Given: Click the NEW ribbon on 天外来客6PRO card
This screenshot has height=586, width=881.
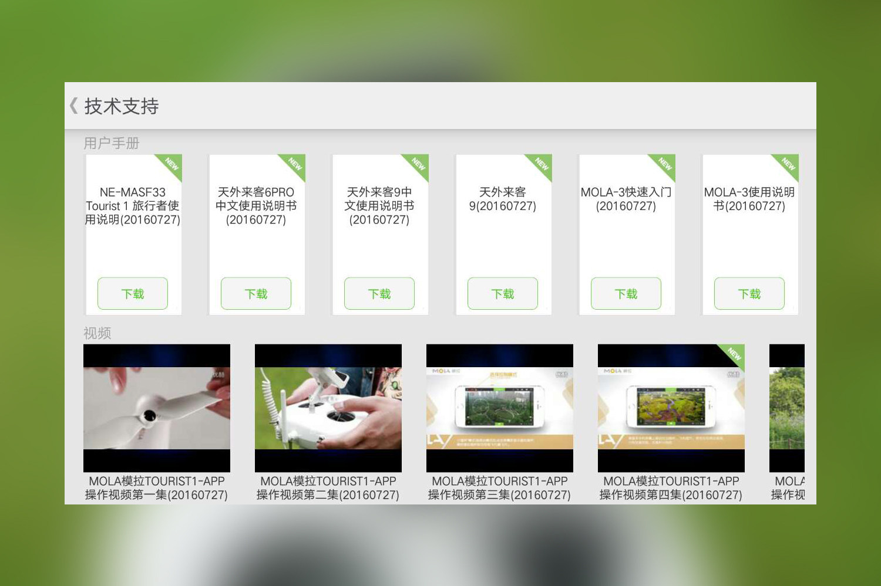Looking at the screenshot, I should (x=294, y=165).
